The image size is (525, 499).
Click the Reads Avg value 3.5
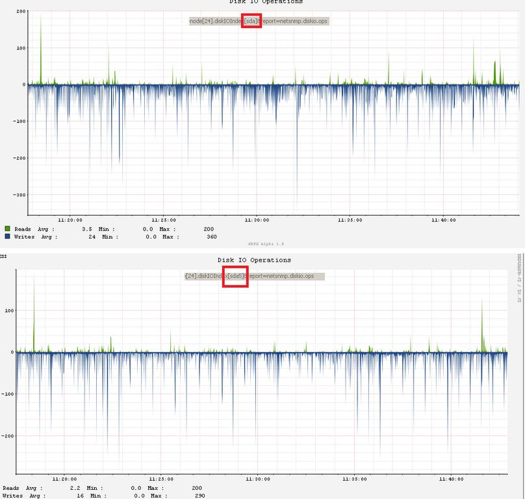[86, 229]
